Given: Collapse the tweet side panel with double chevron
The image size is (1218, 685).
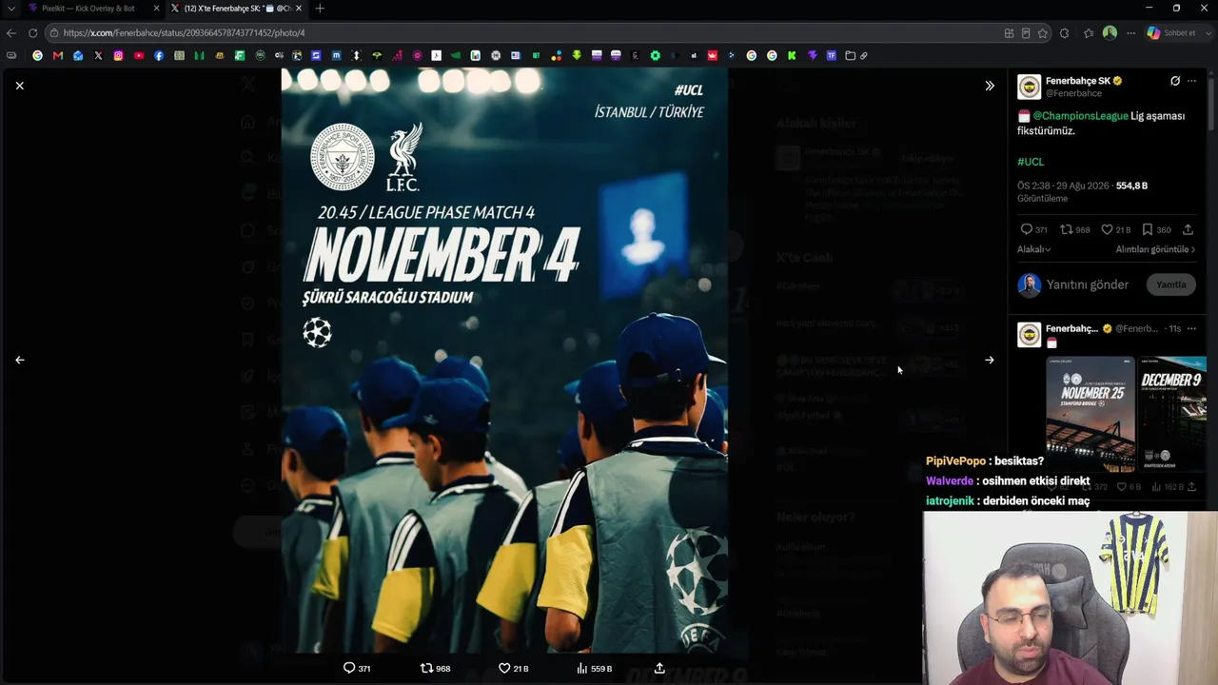Looking at the screenshot, I should tap(990, 86).
